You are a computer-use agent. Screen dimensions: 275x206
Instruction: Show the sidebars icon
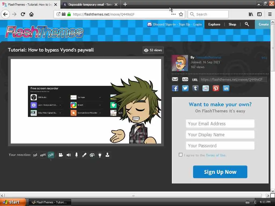(259, 14)
